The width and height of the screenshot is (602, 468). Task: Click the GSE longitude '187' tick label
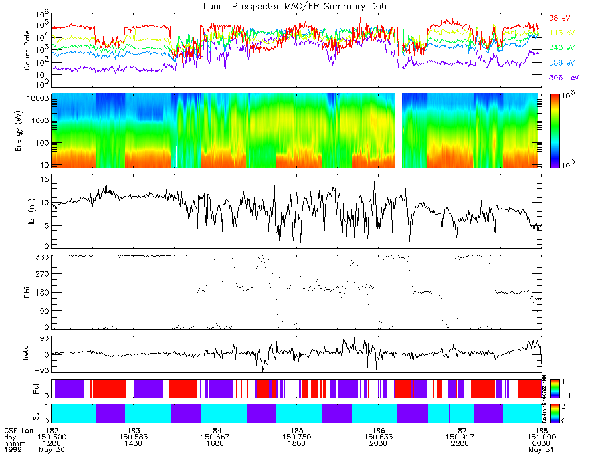[x=460, y=431]
